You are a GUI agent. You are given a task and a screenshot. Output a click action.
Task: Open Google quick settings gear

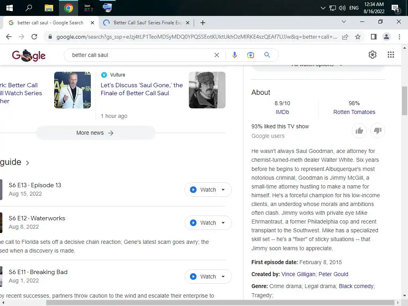373,55
